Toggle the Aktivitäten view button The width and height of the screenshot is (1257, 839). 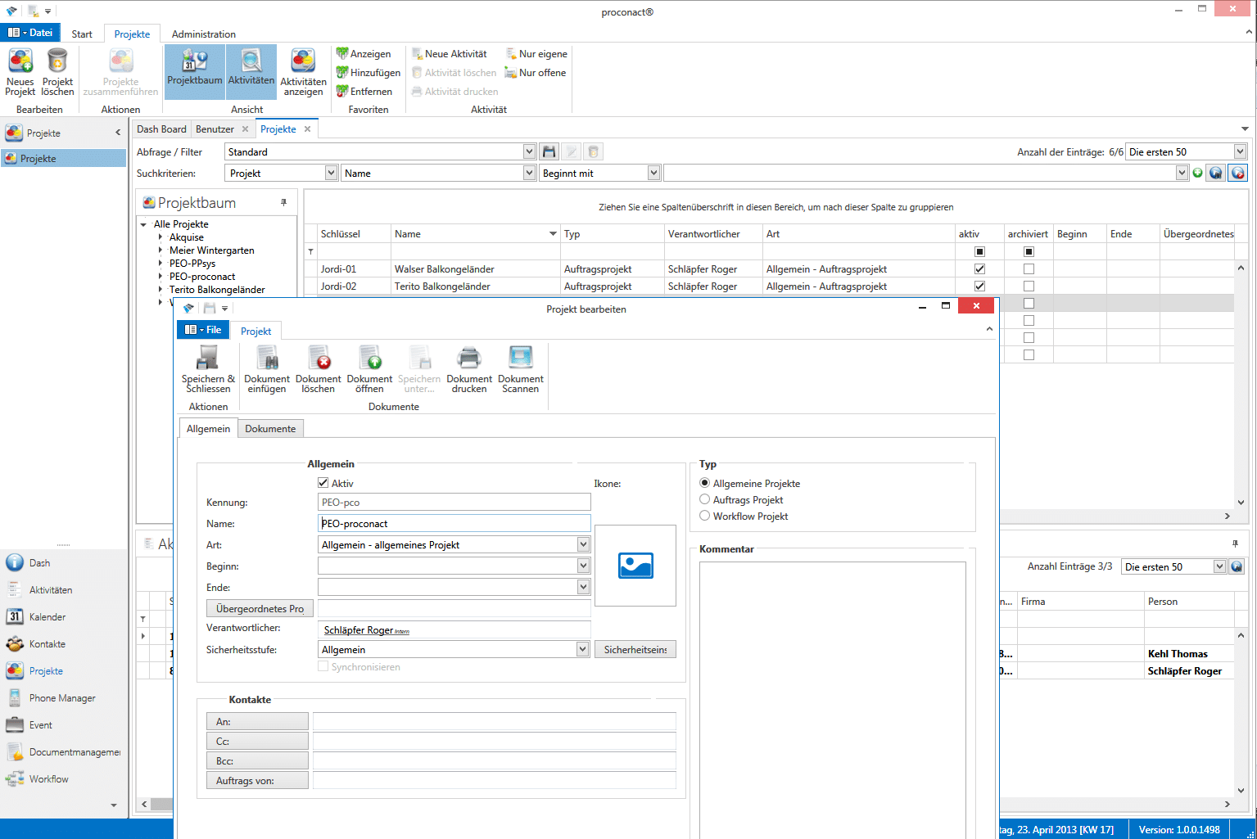251,72
